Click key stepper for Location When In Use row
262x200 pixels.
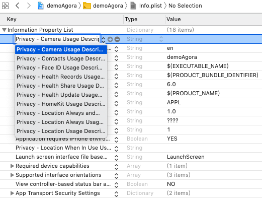[116, 149]
